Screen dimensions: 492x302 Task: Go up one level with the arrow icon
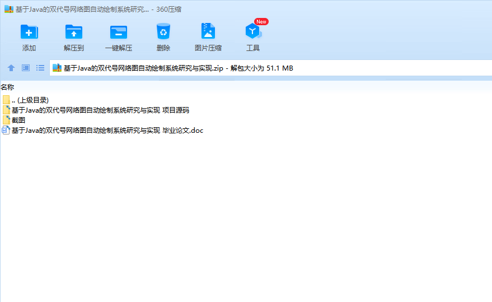pos(11,68)
